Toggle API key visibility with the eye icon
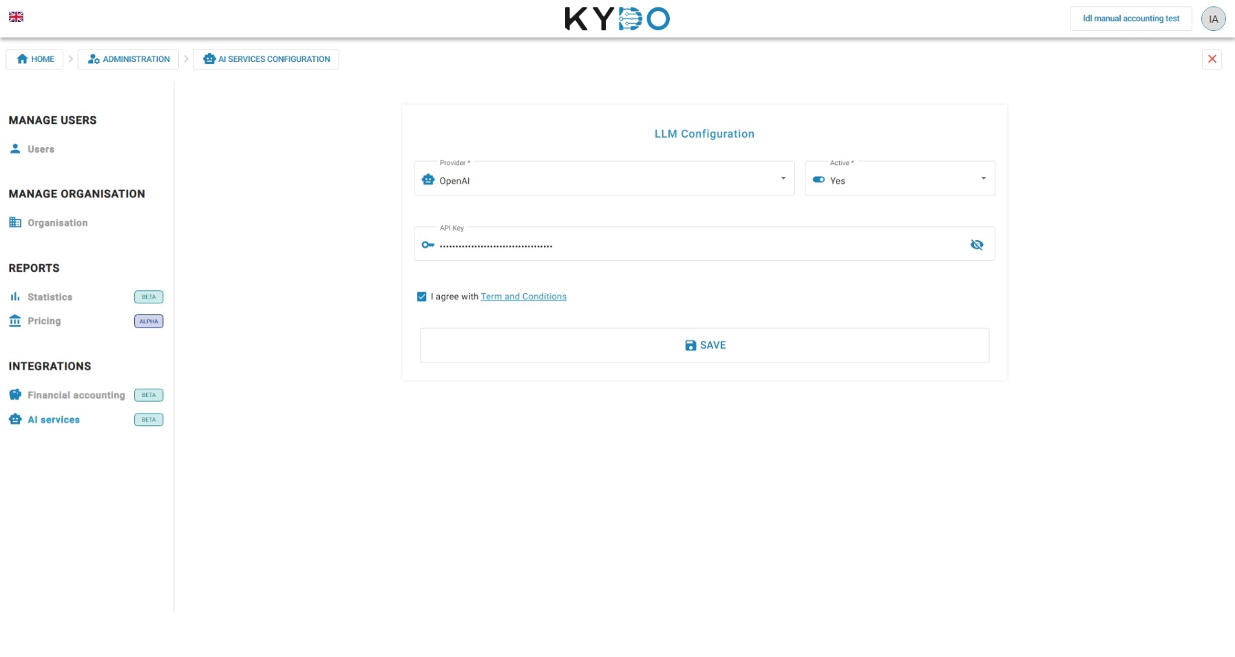This screenshot has width=1235, height=657. point(976,245)
